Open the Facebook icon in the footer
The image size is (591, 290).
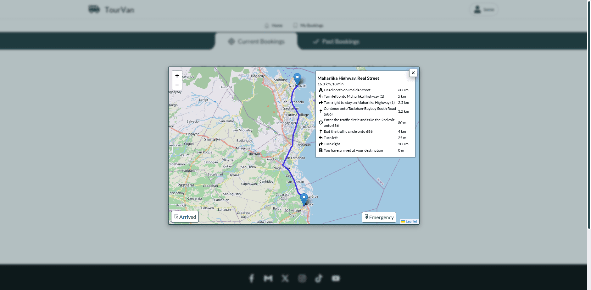[252, 278]
